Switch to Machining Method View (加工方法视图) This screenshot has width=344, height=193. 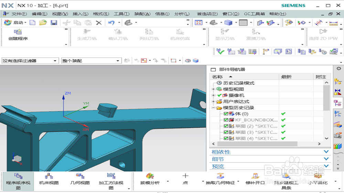click(111, 181)
